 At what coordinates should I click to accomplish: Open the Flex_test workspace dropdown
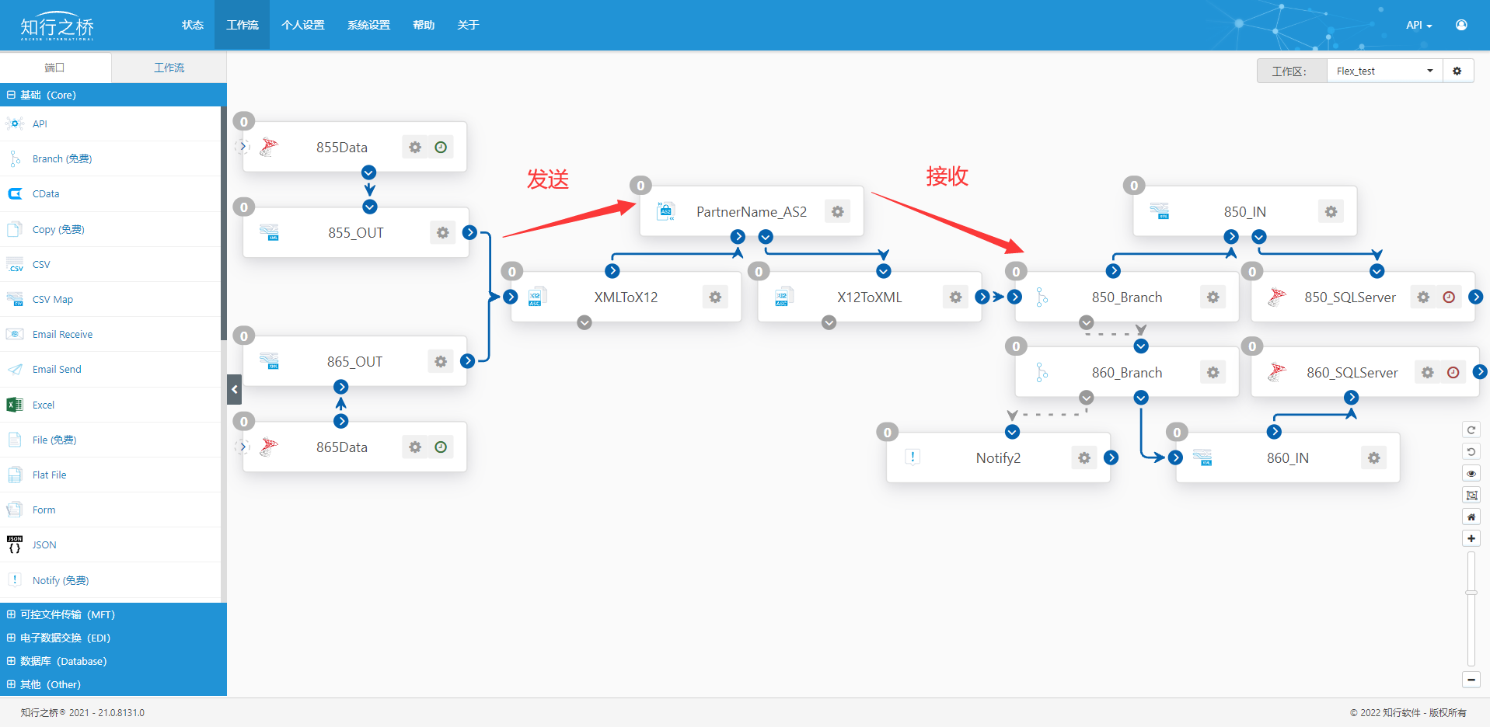[x=1384, y=71]
